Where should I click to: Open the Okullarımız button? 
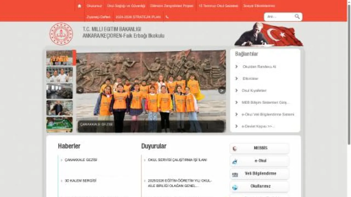point(259,187)
